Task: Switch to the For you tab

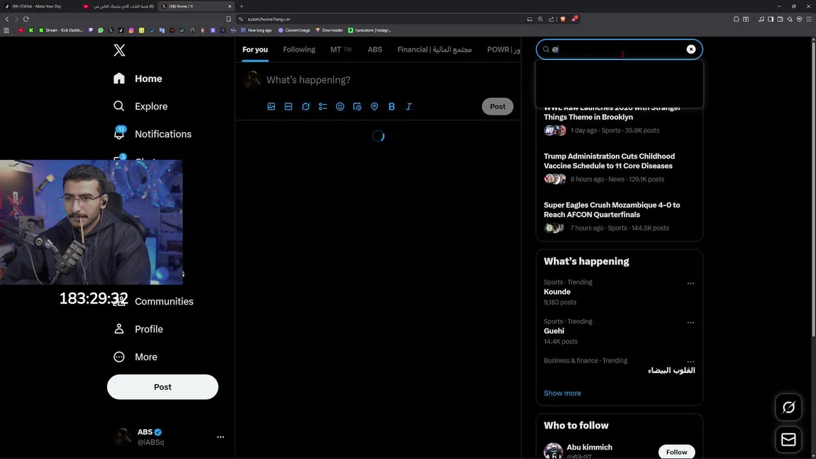Action: click(x=255, y=50)
